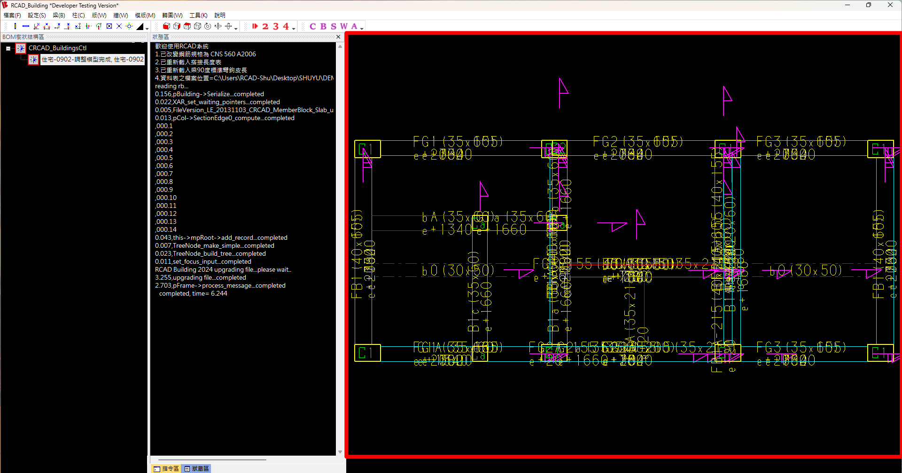This screenshot has width=902, height=473.
Task: Switch to the 狀態區 tab
Action: [196, 469]
